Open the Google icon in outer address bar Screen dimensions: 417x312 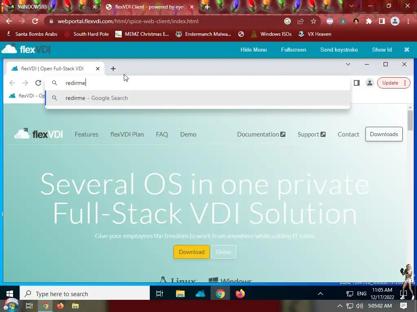pos(288,21)
